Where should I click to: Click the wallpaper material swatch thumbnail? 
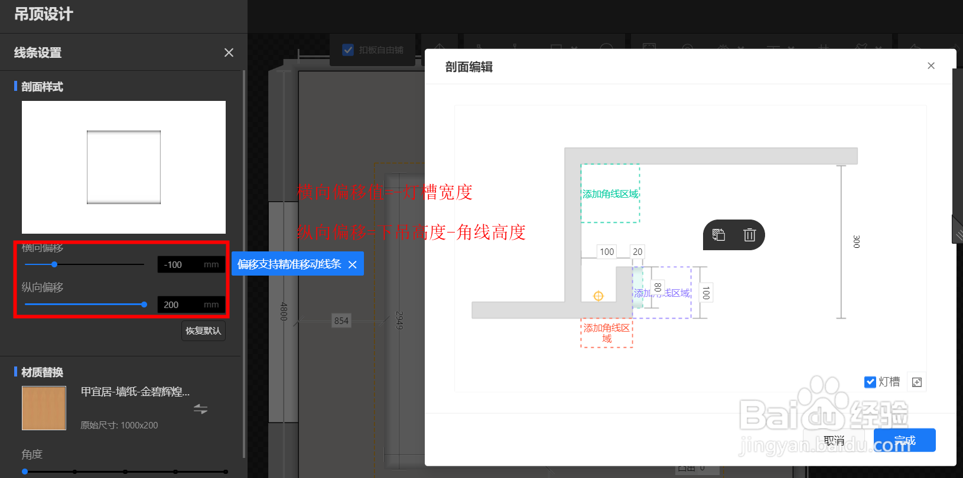44,408
